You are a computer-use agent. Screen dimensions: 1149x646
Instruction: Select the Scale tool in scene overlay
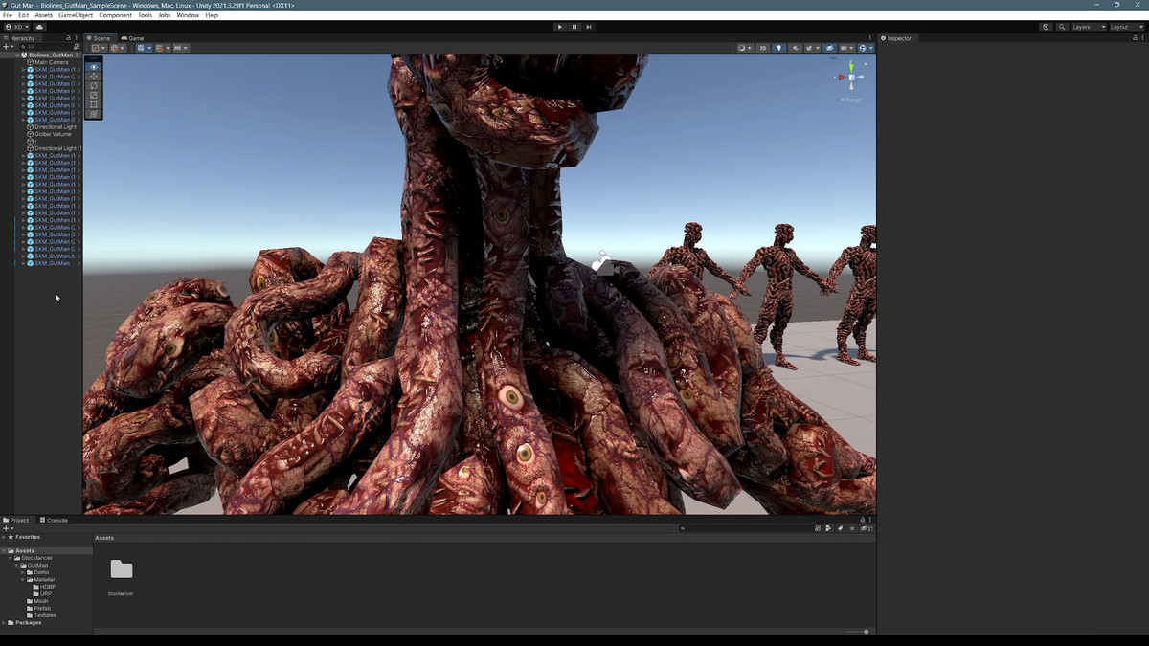coord(93,95)
